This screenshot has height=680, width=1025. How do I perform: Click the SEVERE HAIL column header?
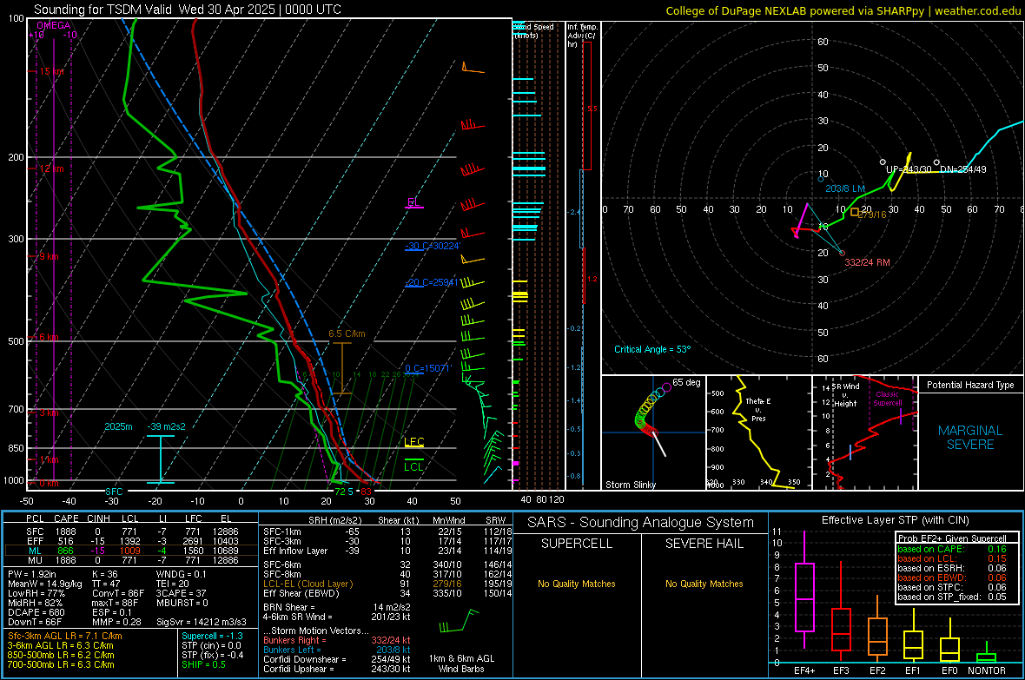pyautogui.click(x=704, y=544)
